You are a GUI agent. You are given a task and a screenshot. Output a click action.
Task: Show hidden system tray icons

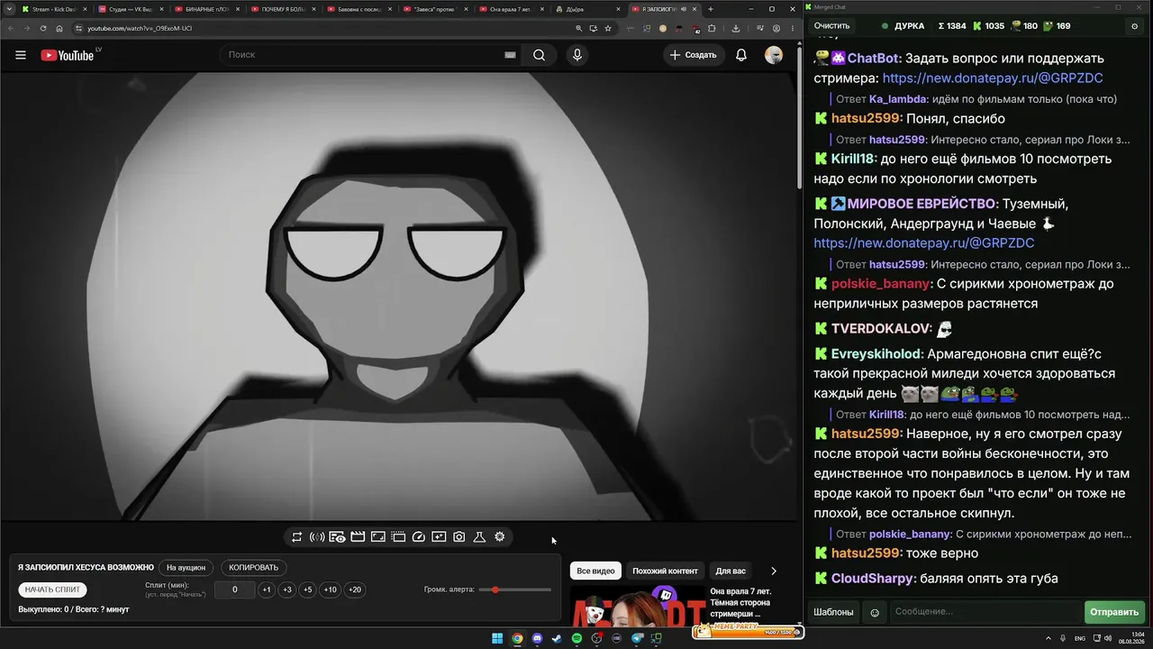point(1049,638)
